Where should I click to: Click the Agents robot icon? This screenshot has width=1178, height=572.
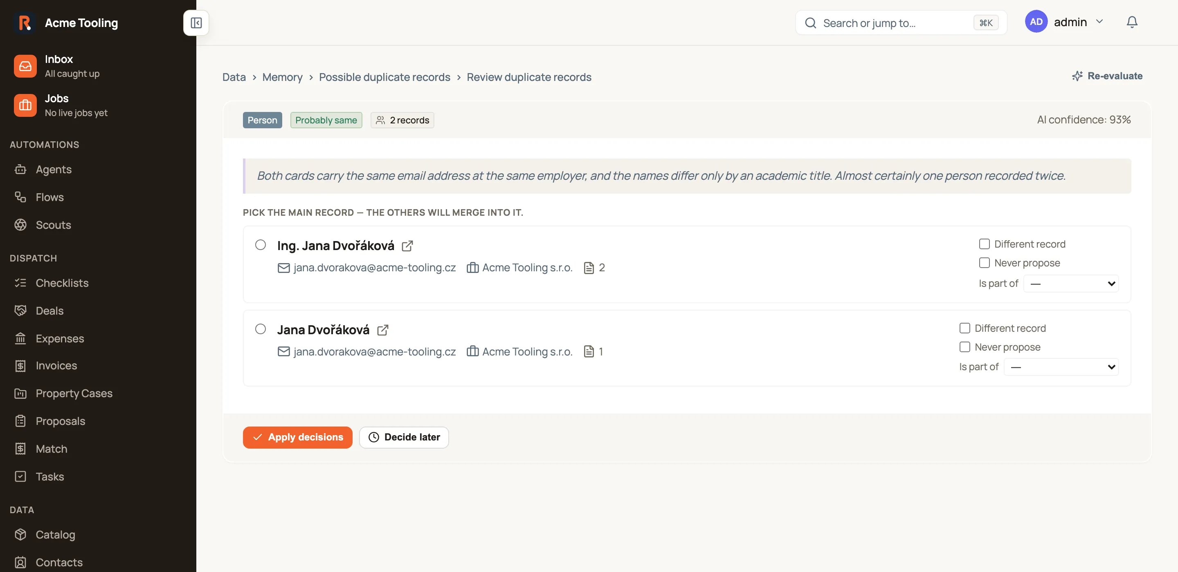coord(20,170)
